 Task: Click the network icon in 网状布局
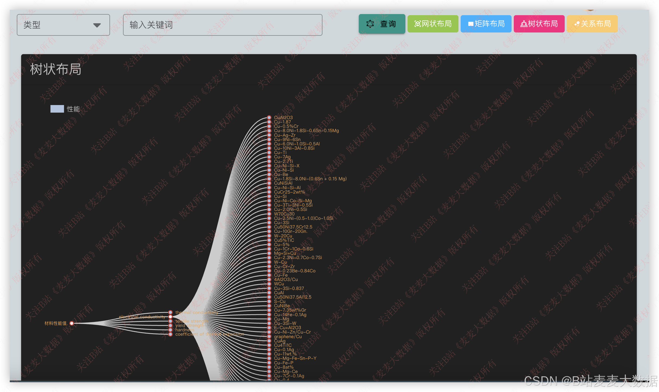pyautogui.click(x=418, y=24)
